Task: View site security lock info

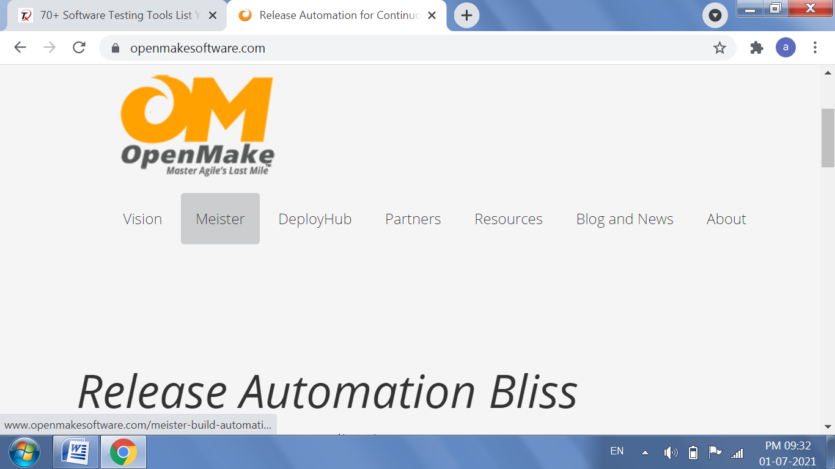Action: (x=115, y=48)
